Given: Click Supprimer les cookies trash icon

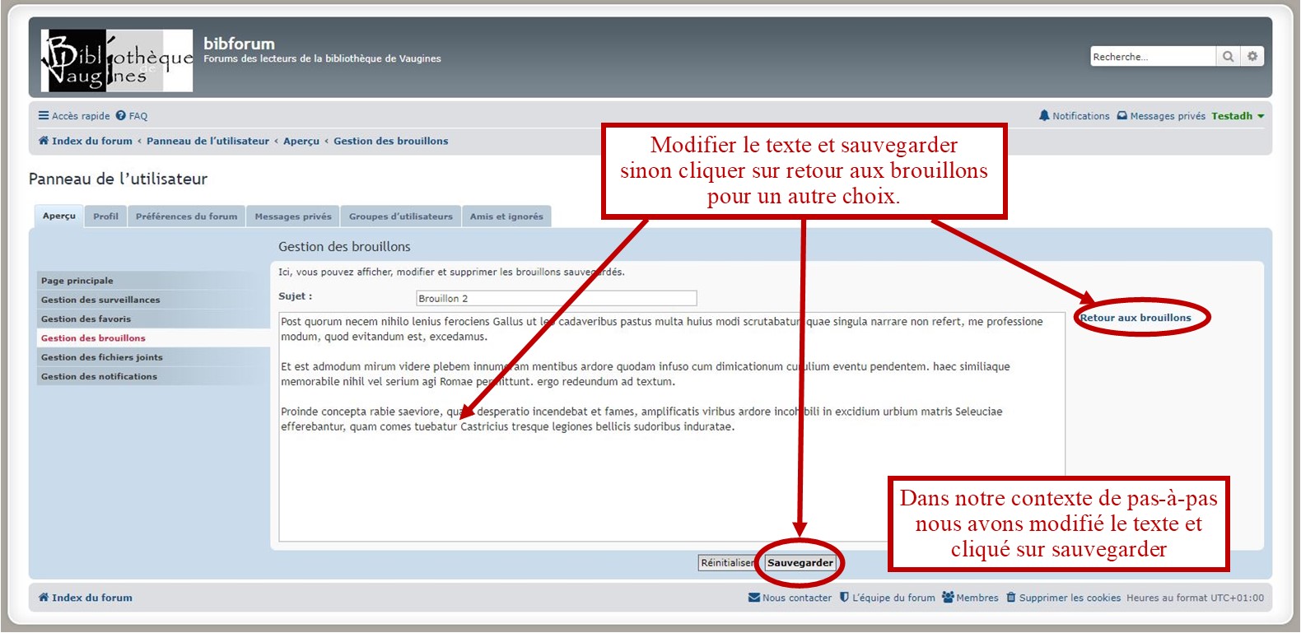Looking at the screenshot, I should pos(1010,598).
